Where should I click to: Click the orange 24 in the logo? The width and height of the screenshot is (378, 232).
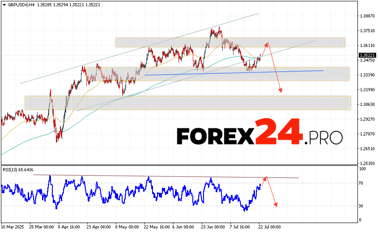pos(278,131)
